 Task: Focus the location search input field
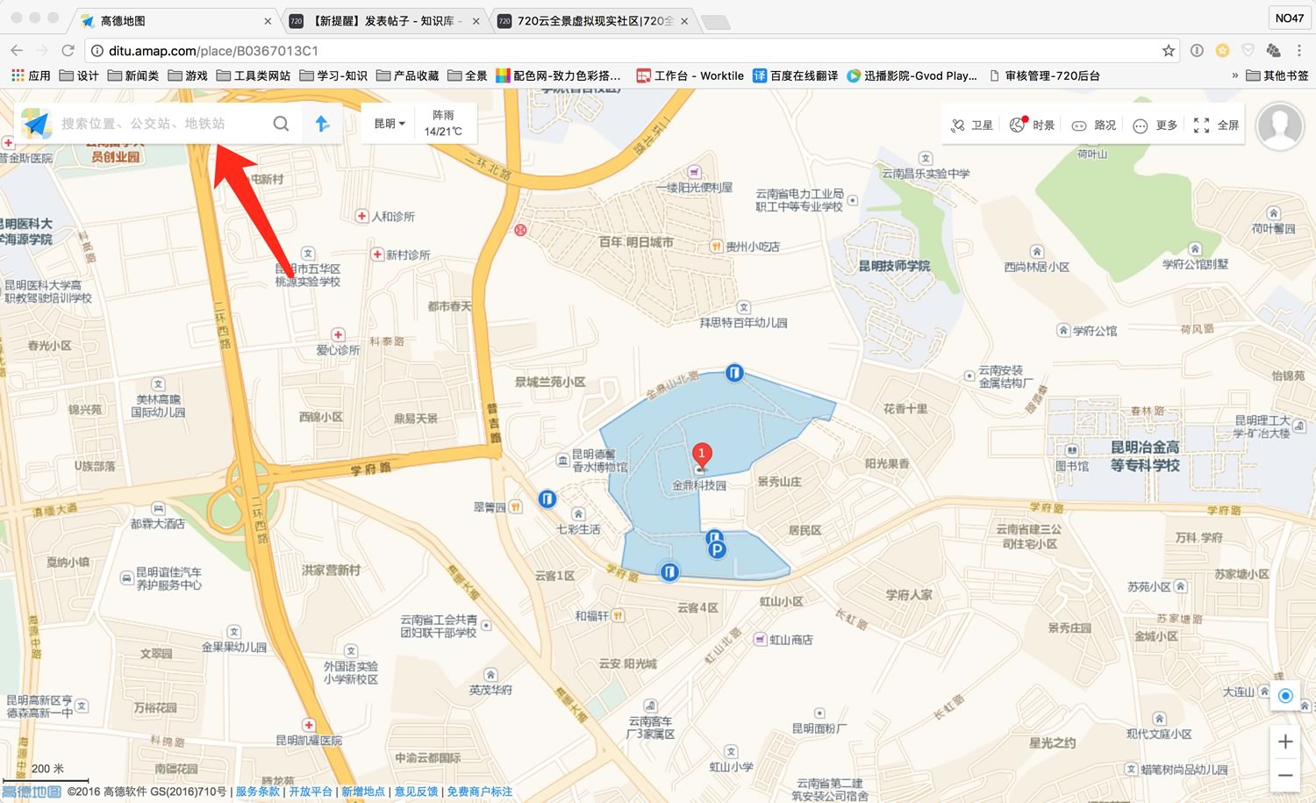pos(158,124)
